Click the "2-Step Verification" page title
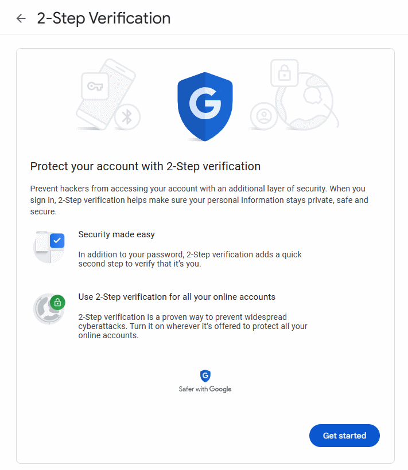Screen dimensions: 408x470 [x=104, y=18]
